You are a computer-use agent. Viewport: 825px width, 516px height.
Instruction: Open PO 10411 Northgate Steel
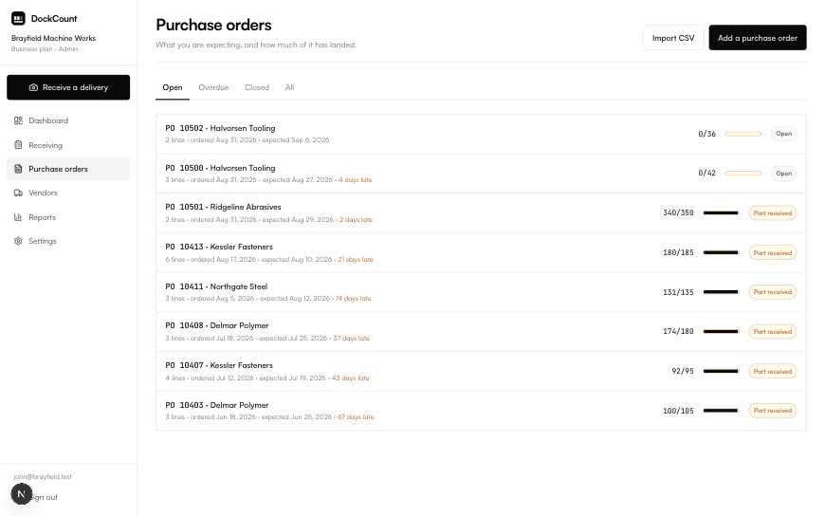(x=481, y=292)
